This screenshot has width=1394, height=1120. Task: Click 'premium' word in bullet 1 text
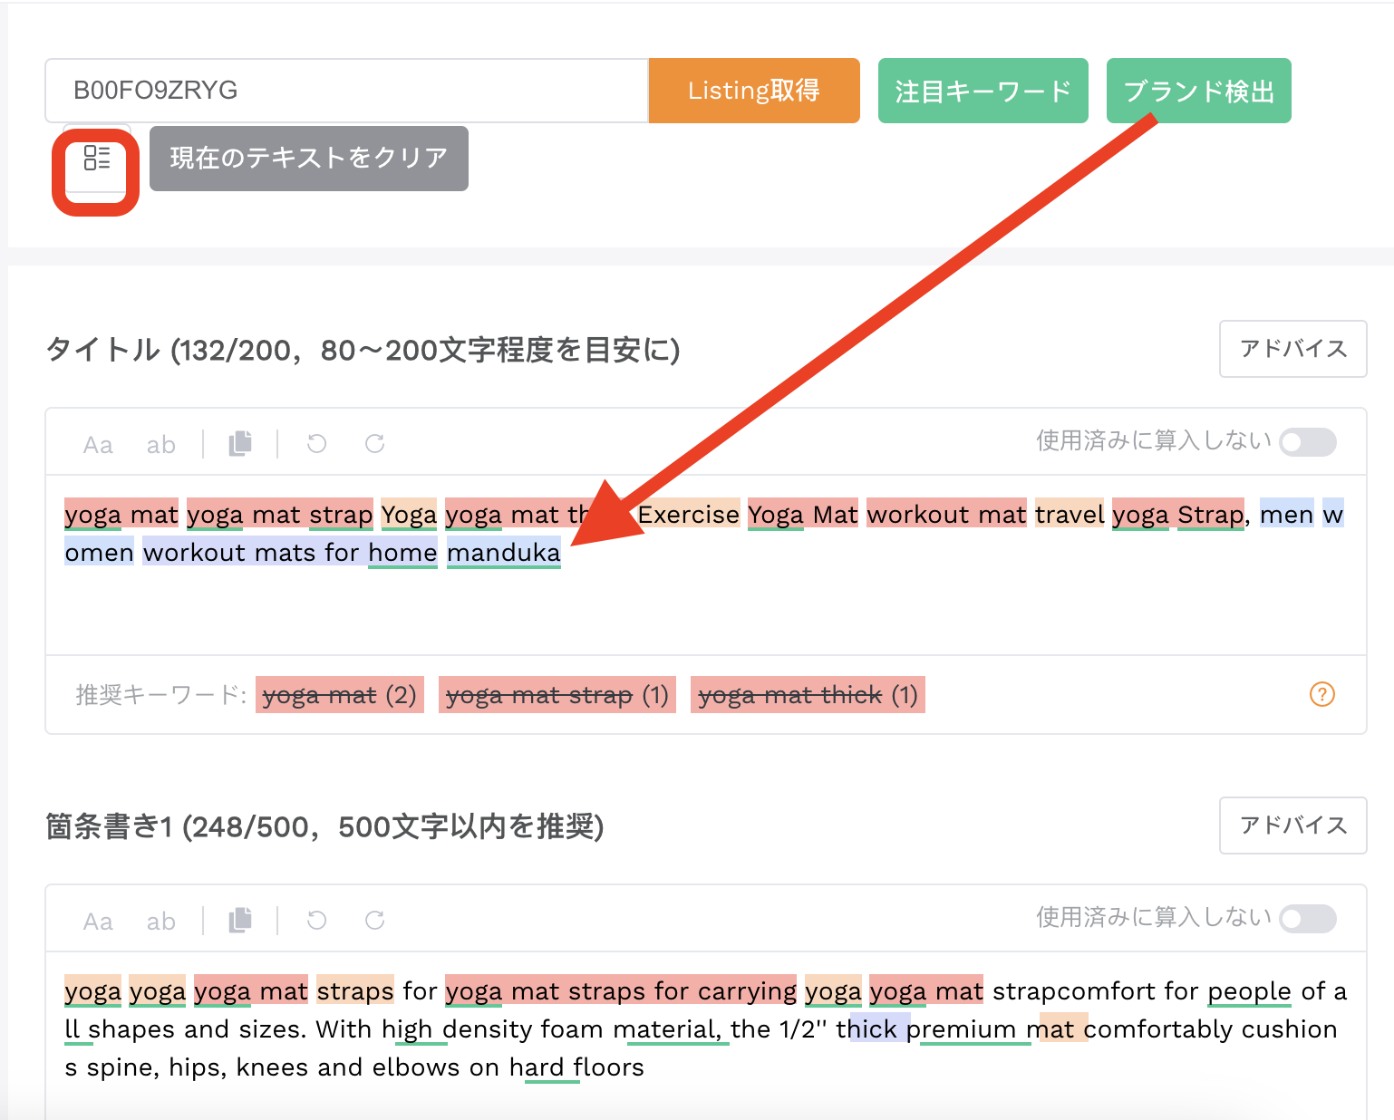[961, 1029]
